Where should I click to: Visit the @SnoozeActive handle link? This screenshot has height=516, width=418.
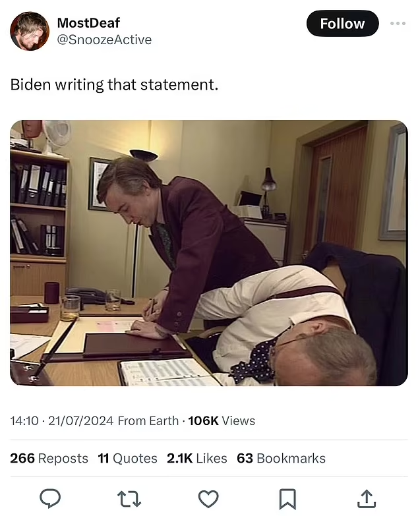tap(104, 40)
